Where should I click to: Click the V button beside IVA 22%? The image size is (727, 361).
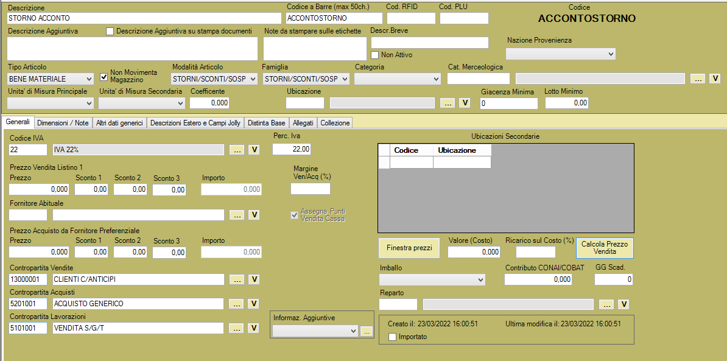(x=253, y=150)
